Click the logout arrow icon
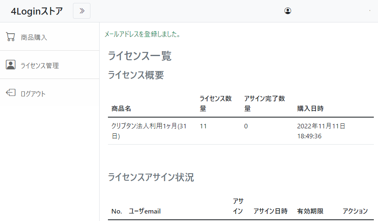This screenshot has height=221, width=378. point(10,93)
